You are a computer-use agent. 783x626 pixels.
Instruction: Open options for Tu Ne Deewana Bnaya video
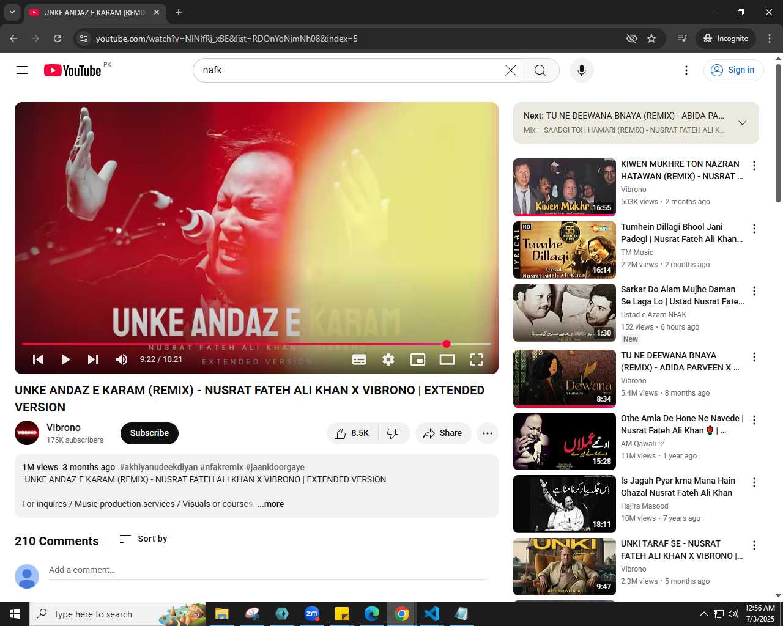754,357
